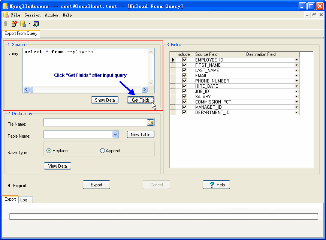Click the Source Field column header
The height and width of the screenshot is (240, 326).
219,54
